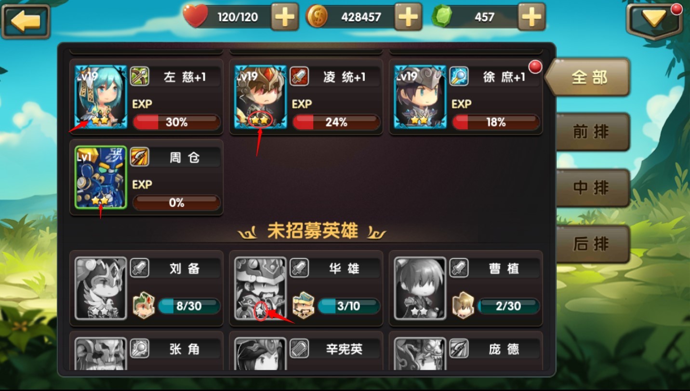Click the 曹植 soul shard icon
Image resolution: width=690 pixels, height=391 pixels.
tap(463, 305)
